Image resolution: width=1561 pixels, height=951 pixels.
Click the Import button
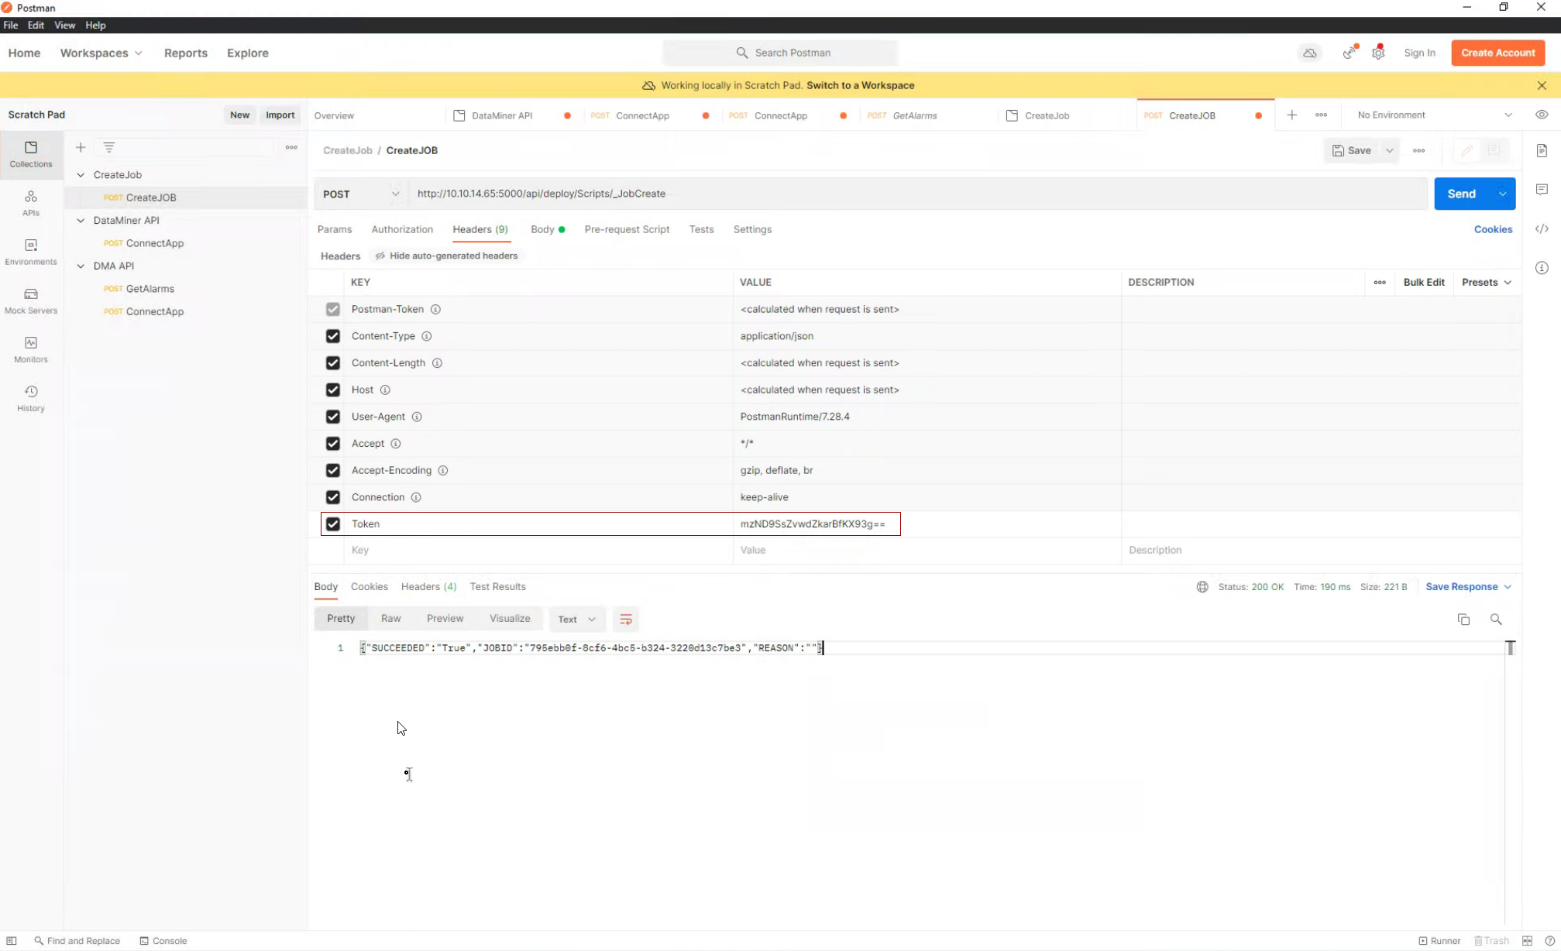pos(280,115)
